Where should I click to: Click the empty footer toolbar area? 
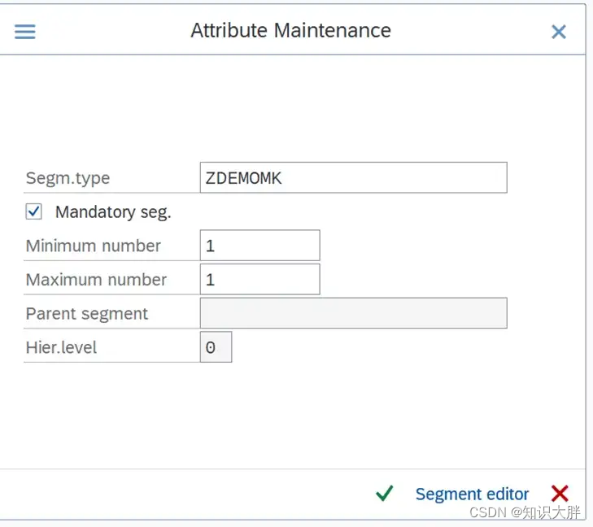click(x=179, y=494)
